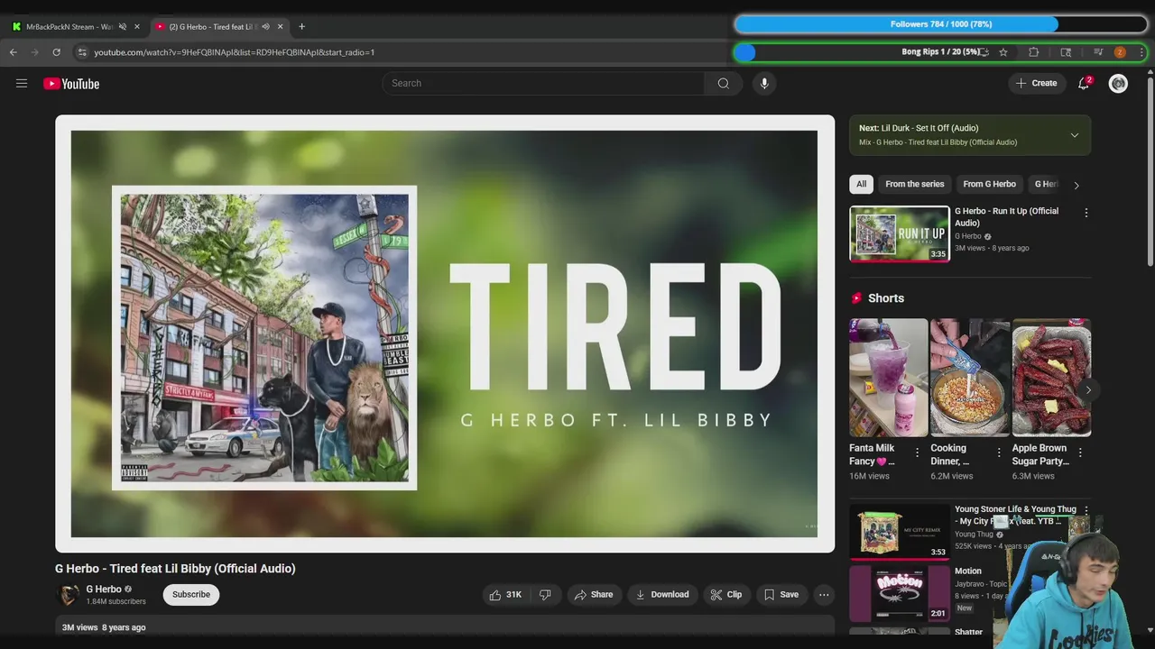Open the Fanta Milk Fancy short

(x=888, y=377)
